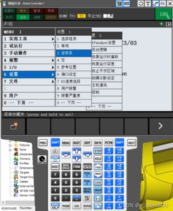Viewport: 173px width, 211px height.
Task: Switch to the Favorites tab
Action: (25, 208)
